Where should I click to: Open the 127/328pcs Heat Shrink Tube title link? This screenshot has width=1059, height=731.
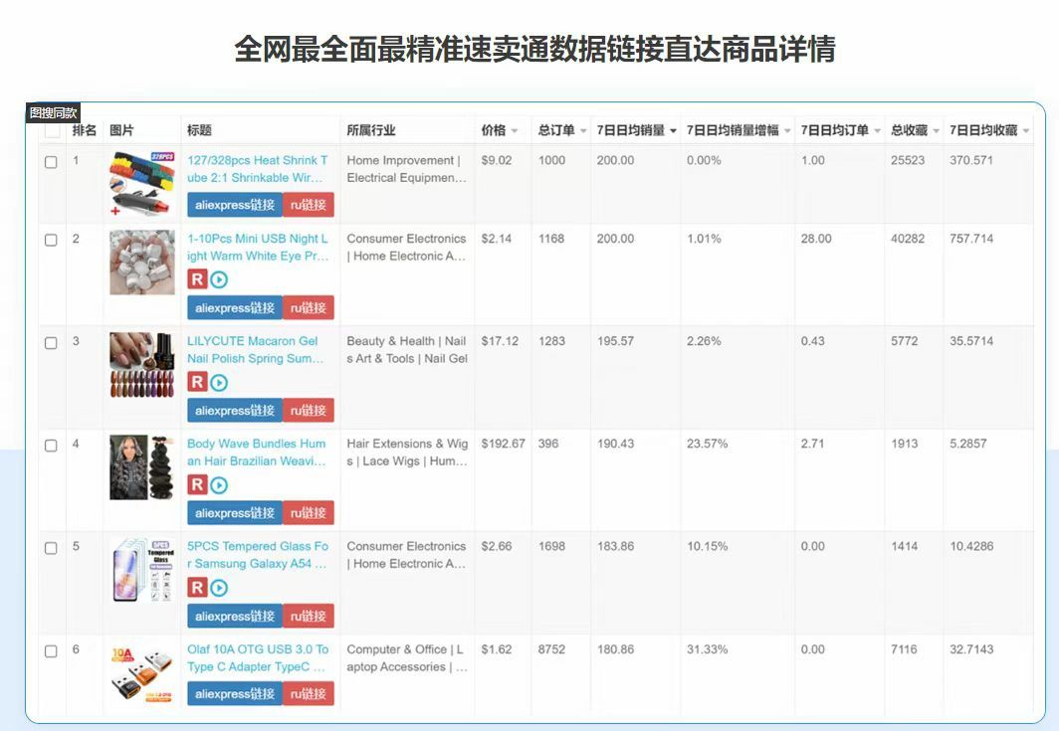(x=258, y=169)
